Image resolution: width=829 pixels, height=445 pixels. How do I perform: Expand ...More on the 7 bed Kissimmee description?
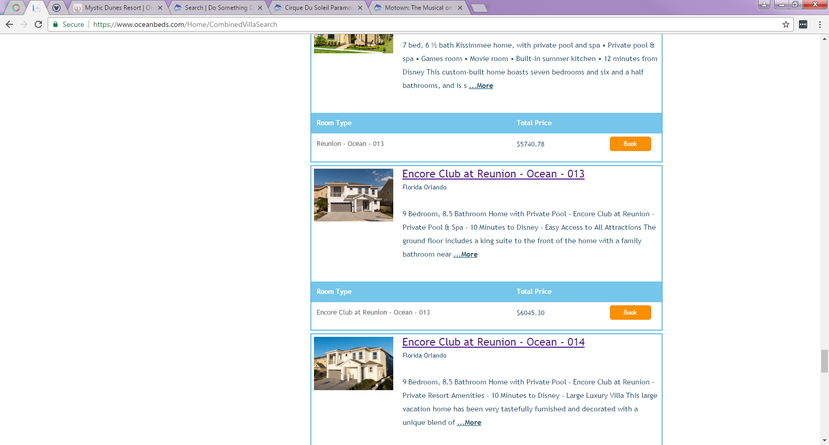[481, 86]
